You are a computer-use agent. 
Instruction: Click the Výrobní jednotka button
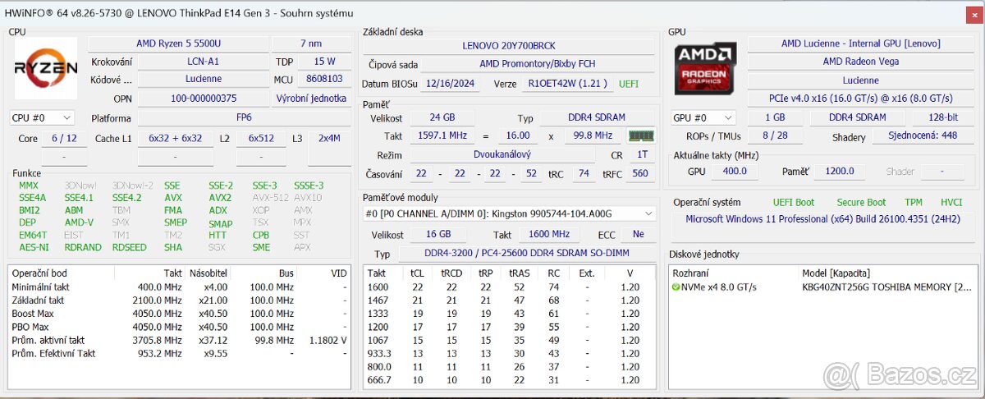pyautogui.click(x=310, y=98)
